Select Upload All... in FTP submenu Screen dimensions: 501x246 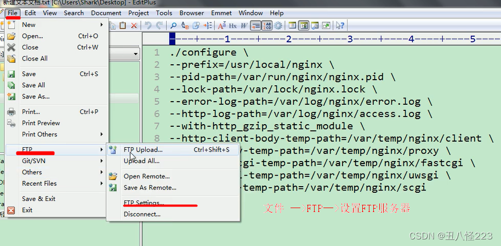pos(141,161)
